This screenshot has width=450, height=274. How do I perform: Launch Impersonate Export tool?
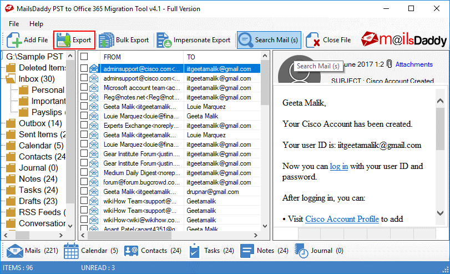(194, 40)
